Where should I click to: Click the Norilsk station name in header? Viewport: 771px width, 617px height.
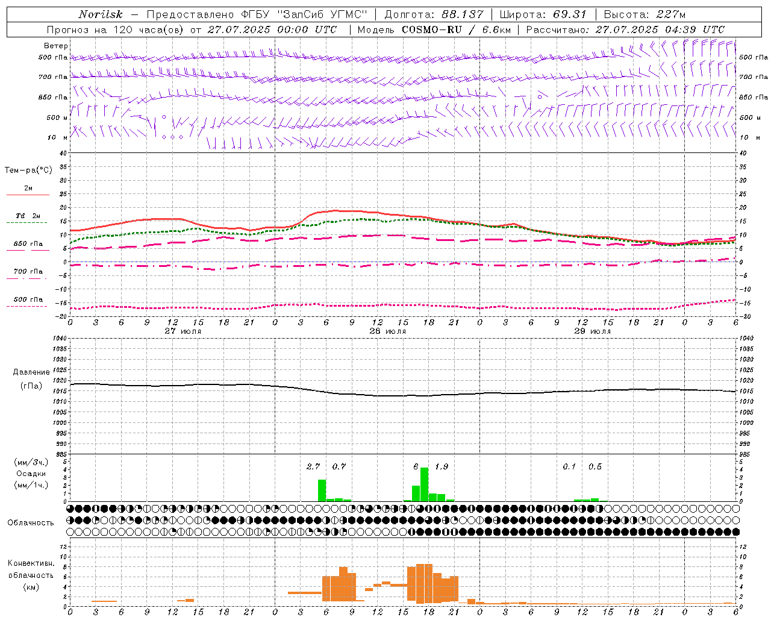pyautogui.click(x=100, y=14)
